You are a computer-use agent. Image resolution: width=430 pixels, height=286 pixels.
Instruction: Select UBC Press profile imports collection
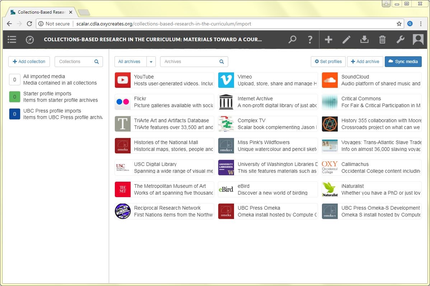click(x=56, y=114)
